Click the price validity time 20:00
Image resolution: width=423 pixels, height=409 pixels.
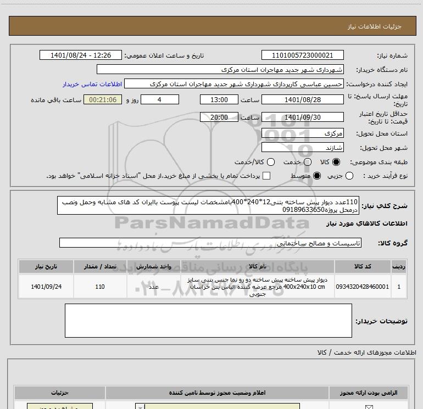pos(219,117)
